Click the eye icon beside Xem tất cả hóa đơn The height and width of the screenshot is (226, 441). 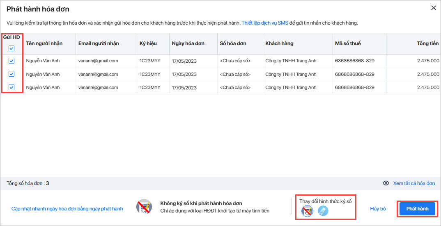[386, 183]
